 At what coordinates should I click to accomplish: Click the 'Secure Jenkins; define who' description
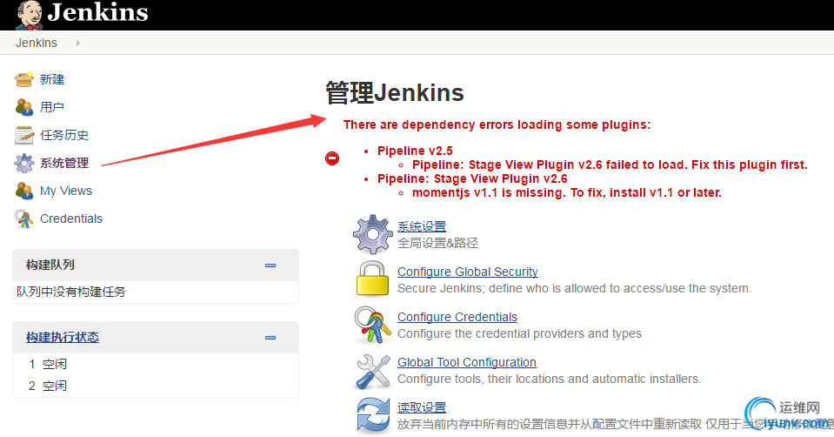click(x=575, y=288)
